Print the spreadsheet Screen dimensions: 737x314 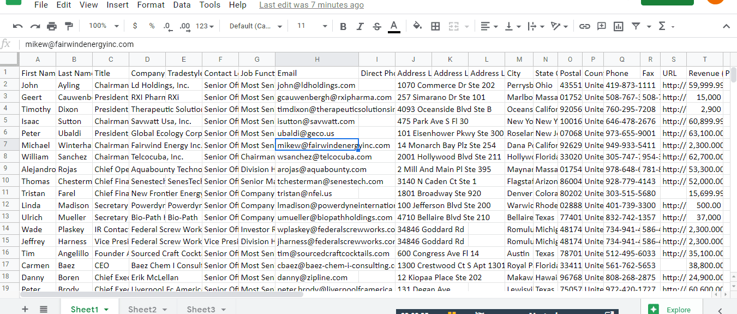[52, 26]
